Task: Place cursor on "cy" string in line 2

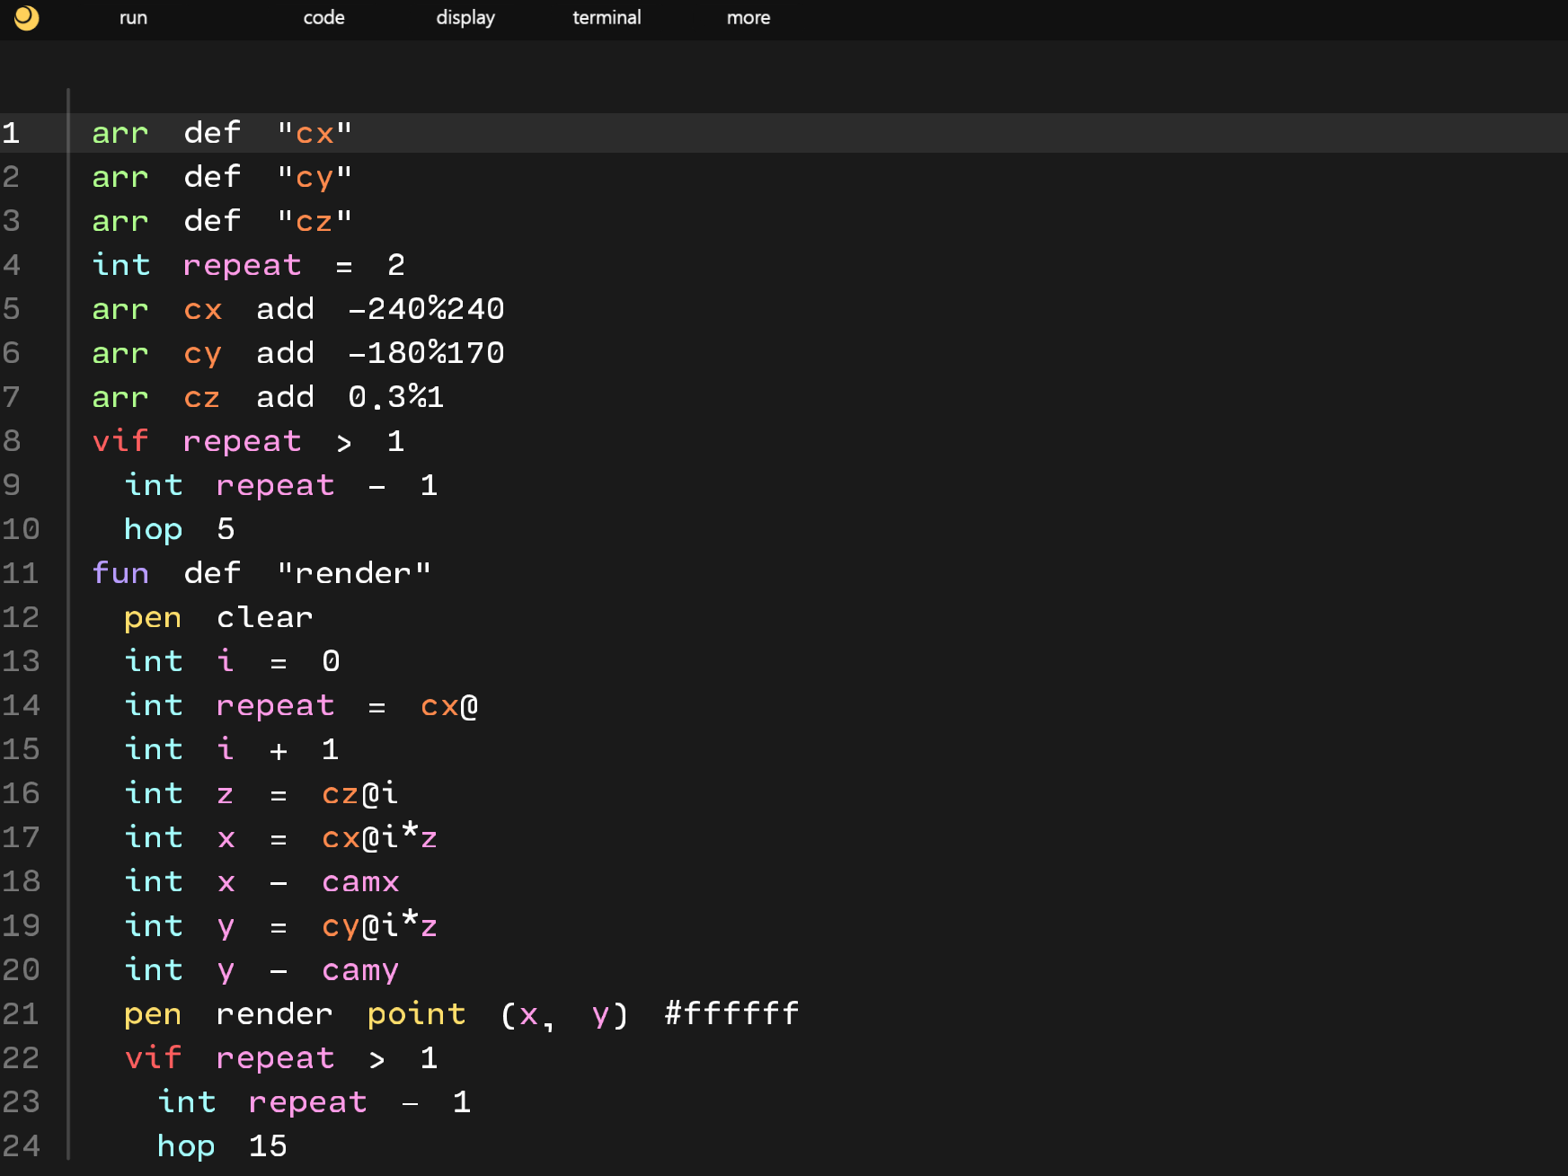Action: click(x=314, y=177)
